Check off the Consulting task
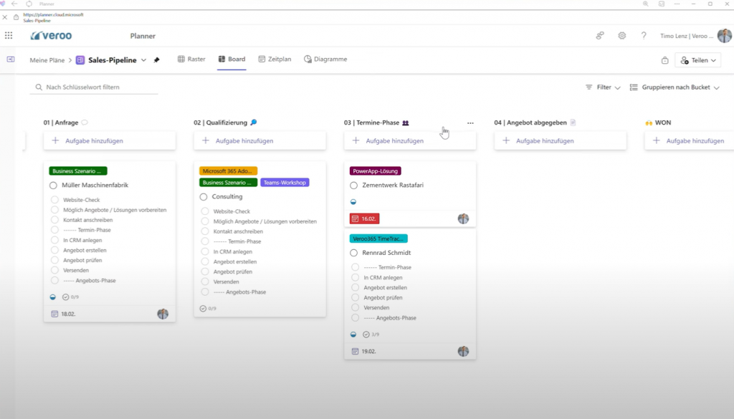The width and height of the screenshot is (734, 419). click(203, 196)
